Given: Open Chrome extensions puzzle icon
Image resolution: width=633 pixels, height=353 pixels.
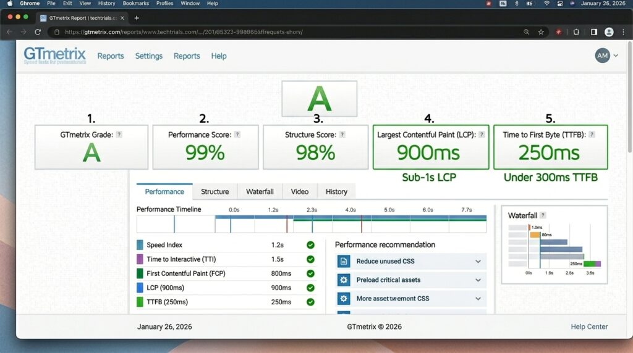Looking at the screenshot, I should click(x=576, y=32).
